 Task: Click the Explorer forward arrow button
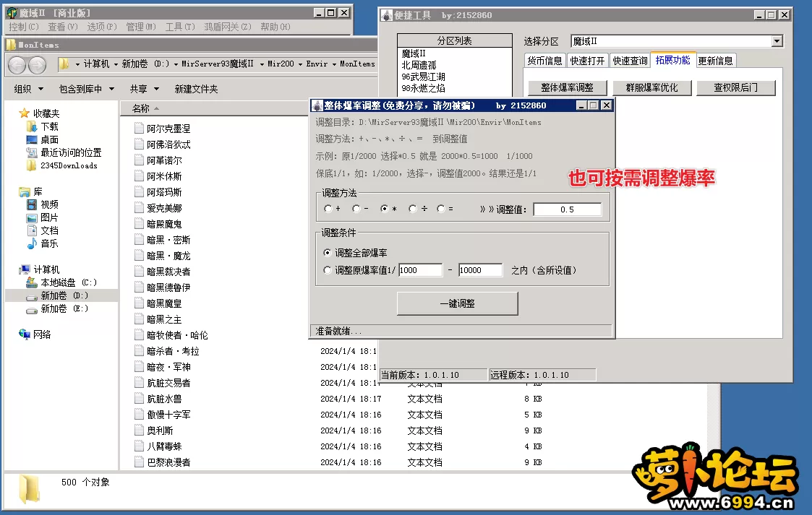(37, 64)
